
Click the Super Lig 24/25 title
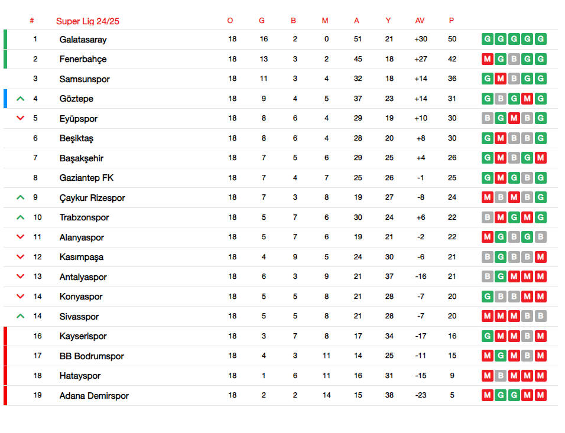87,21
